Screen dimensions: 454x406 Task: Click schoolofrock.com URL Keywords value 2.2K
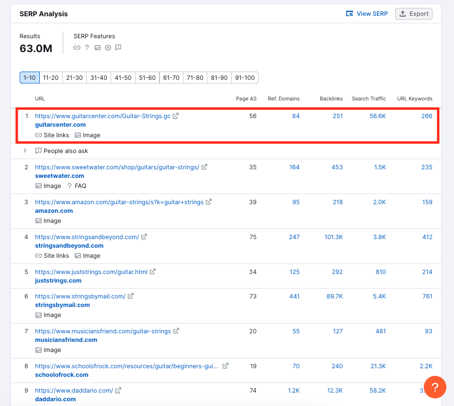click(426, 366)
